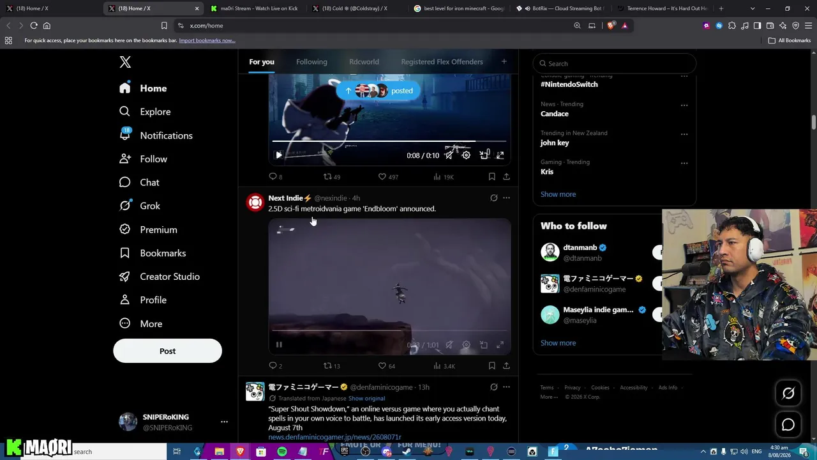817x460 pixels.
Task: Select the Rdcworld timeline tab
Action: click(x=364, y=62)
